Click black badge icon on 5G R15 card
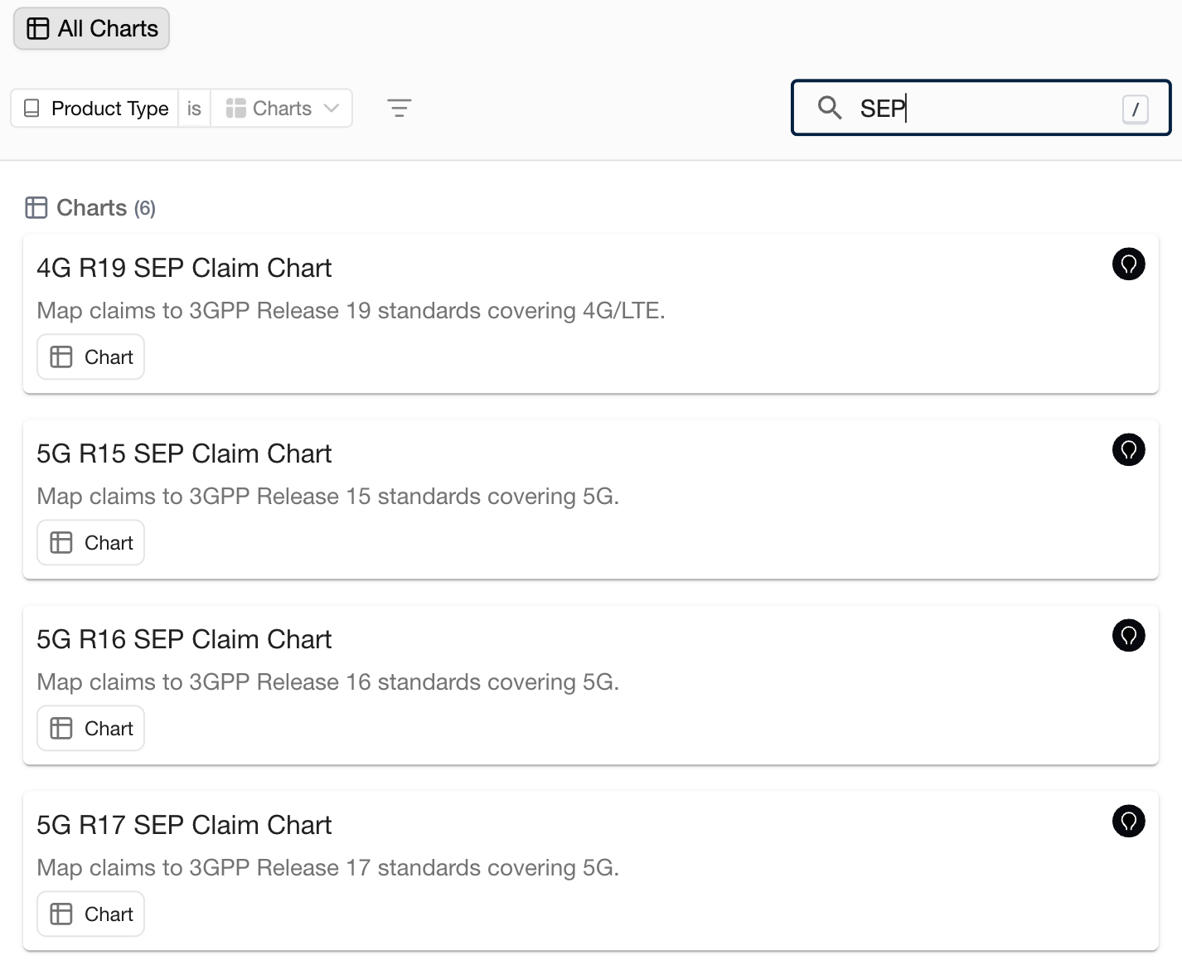This screenshot has height=965, width=1182. [1128, 450]
